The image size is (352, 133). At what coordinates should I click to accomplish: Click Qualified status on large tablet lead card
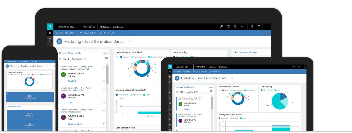click(x=72, y=81)
